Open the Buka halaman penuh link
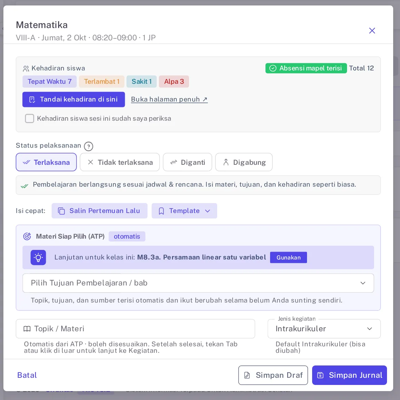This screenshot has height=400, width=400. pyautogui.click(x=169, y=99)
